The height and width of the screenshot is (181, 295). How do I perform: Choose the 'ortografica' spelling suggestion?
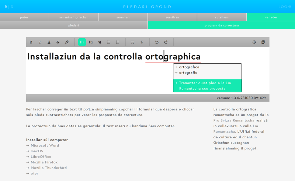tap(189, 67)
